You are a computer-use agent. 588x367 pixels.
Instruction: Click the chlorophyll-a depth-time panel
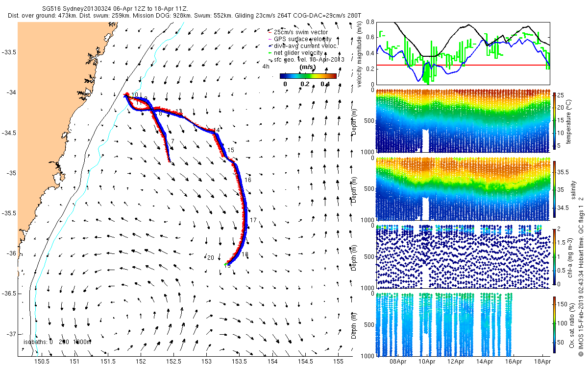pos(463,257)
